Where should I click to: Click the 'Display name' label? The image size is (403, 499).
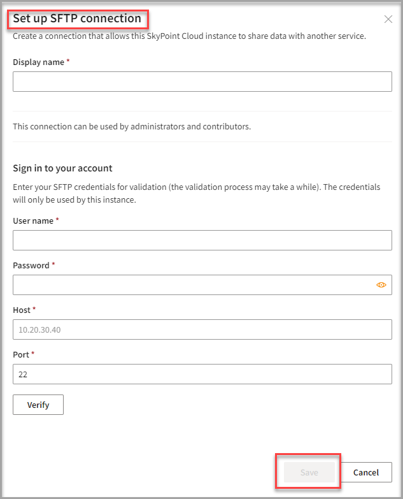point(38,62)
